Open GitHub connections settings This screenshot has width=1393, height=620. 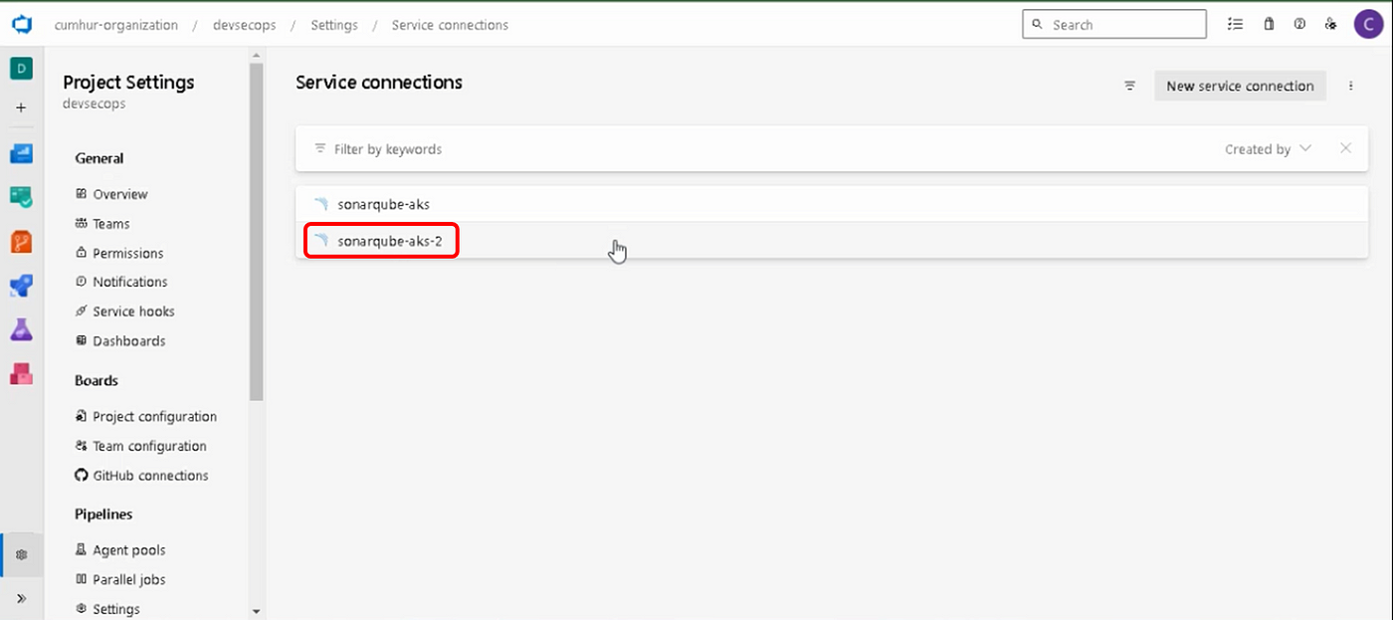coord(142,476)
